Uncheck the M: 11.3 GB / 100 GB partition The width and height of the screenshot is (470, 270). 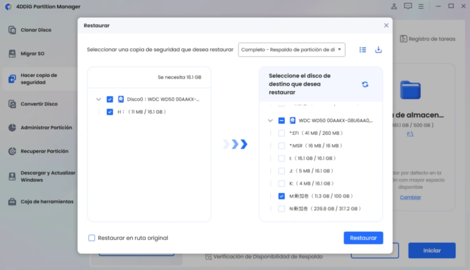pos(281,196)
